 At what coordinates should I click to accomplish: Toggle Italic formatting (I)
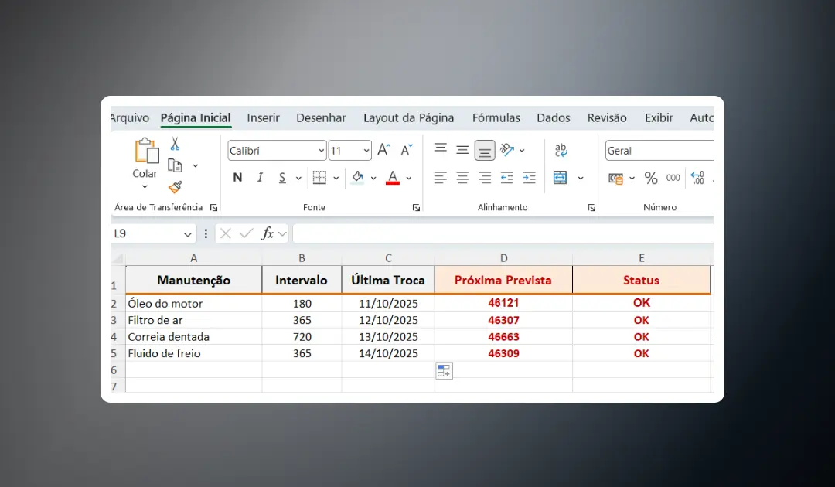coord(260,178)
